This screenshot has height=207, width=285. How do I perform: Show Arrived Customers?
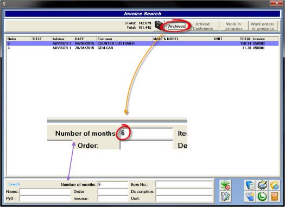pyautogui.click(x=202, y=26)
